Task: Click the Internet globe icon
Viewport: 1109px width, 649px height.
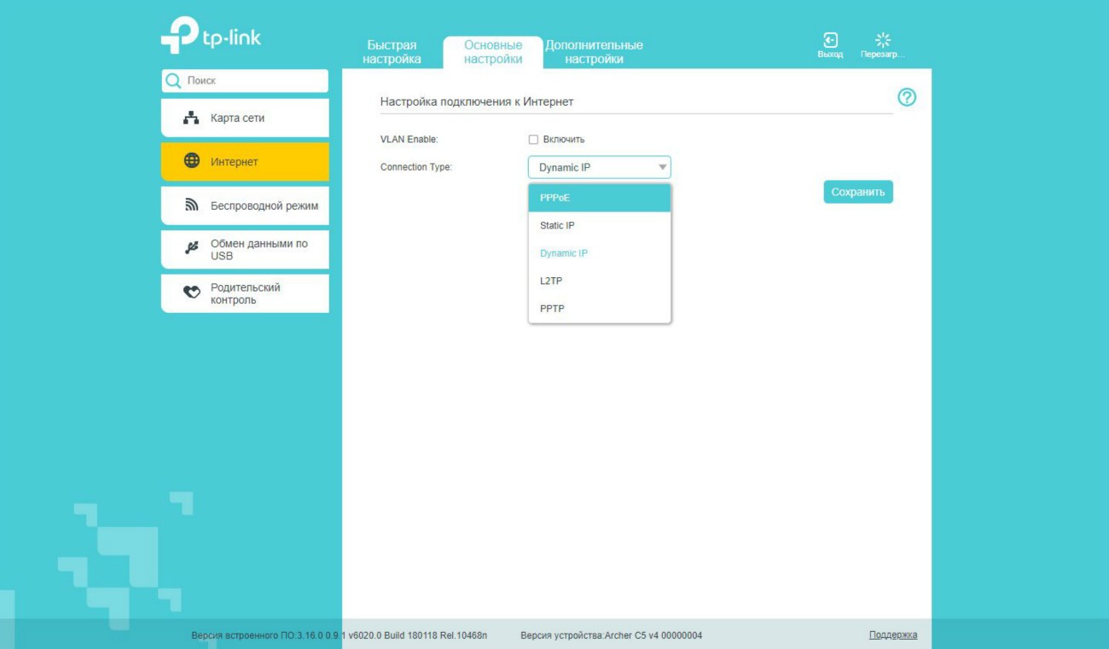Action: (x=192, y=161)
